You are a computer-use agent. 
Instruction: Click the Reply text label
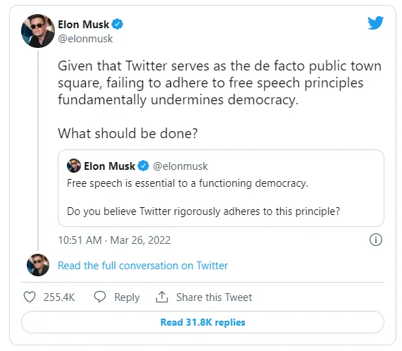[x=127, y=297]
